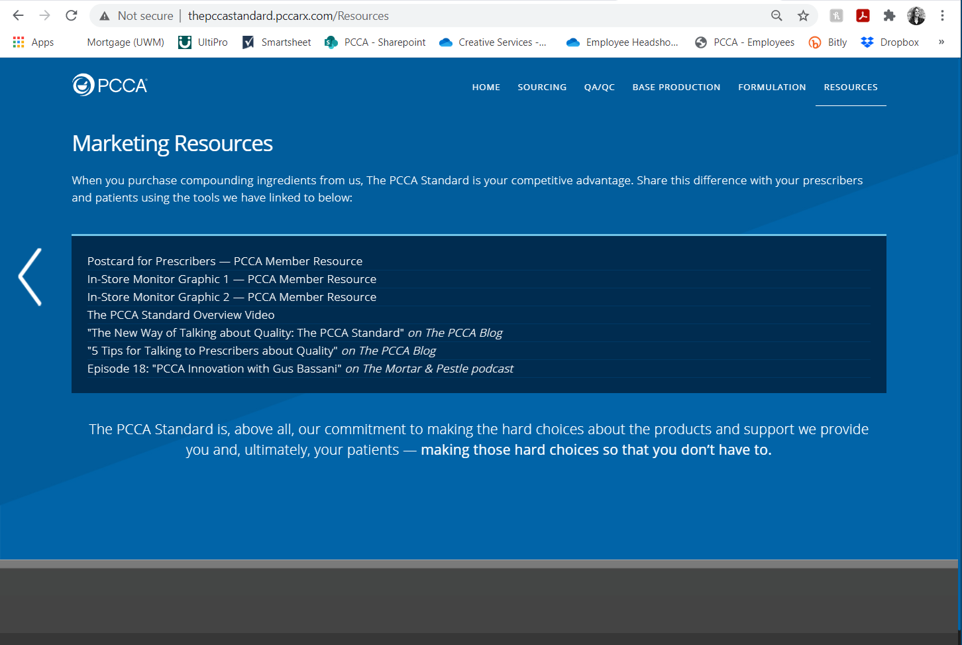The width and height of the screenshot is (962, 645).
Task: Open the Bitly bookmark
Action: [828, 42]
